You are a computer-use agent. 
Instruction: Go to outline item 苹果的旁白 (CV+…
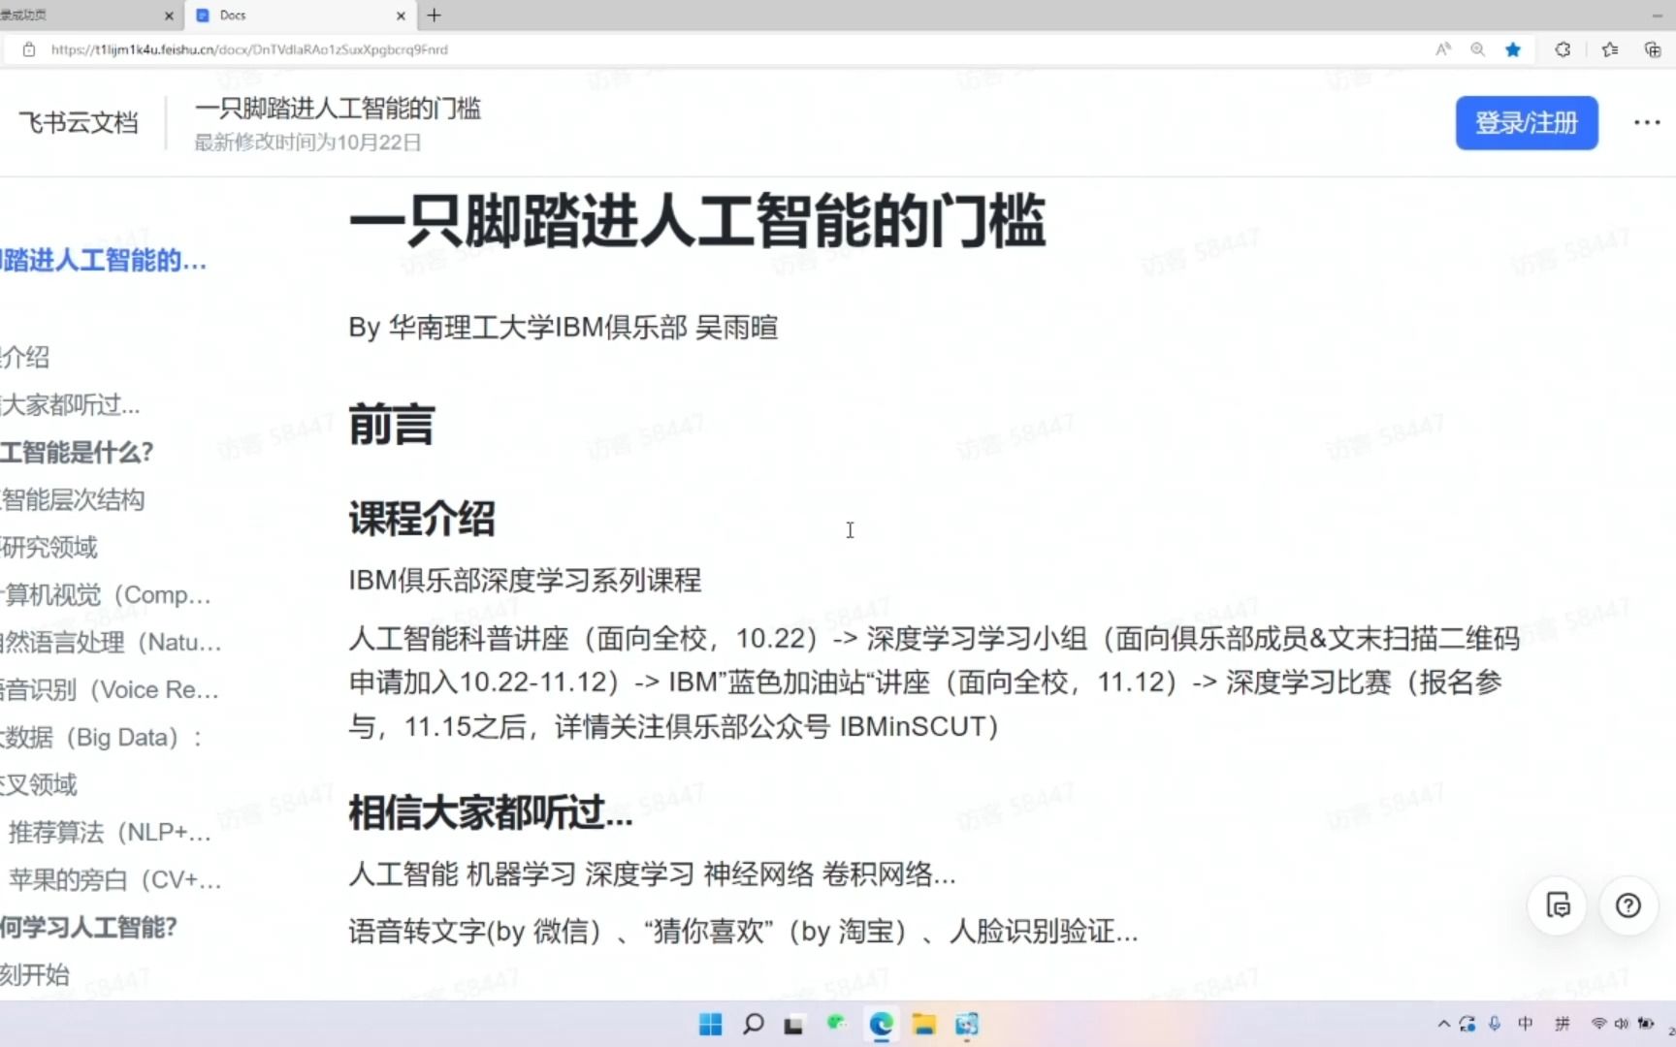115,879
